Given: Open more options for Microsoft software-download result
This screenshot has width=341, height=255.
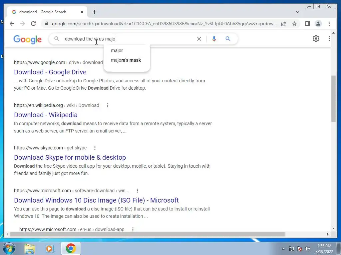Looking at the screenshot, I should pyautogui.click(x=138, y=191).
